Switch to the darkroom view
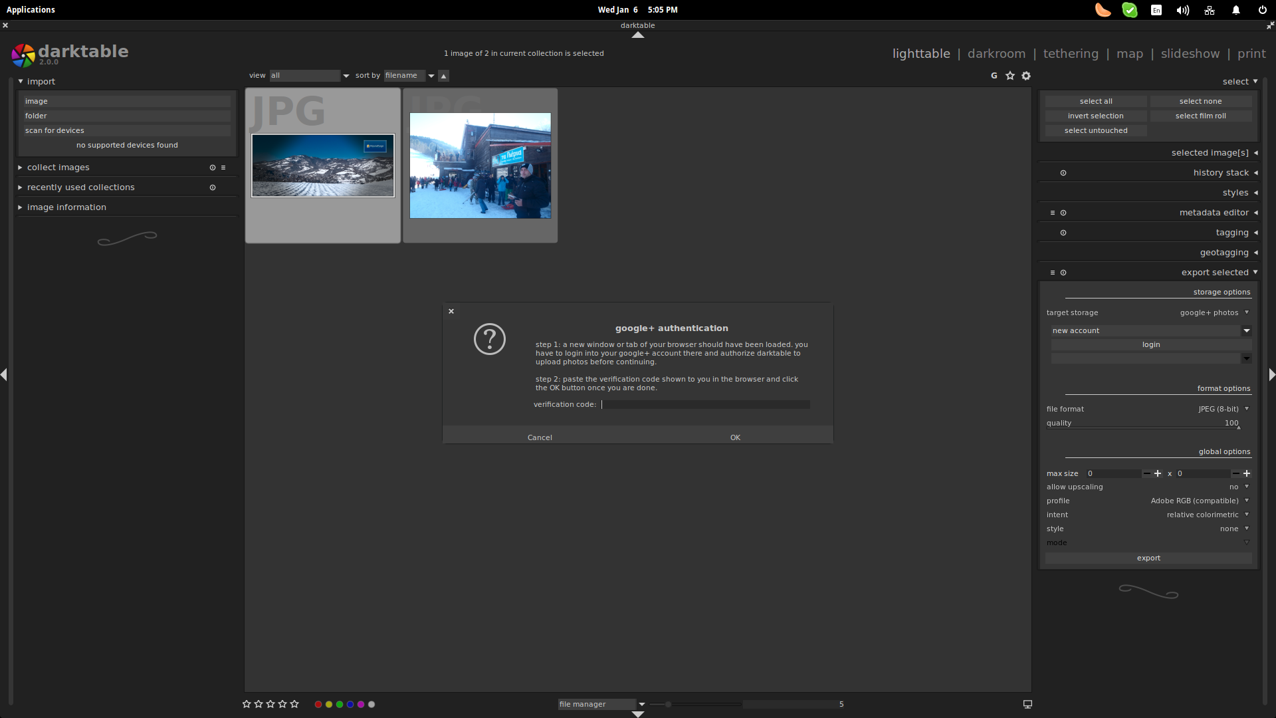1276x718 pixels. coord(996,54)
